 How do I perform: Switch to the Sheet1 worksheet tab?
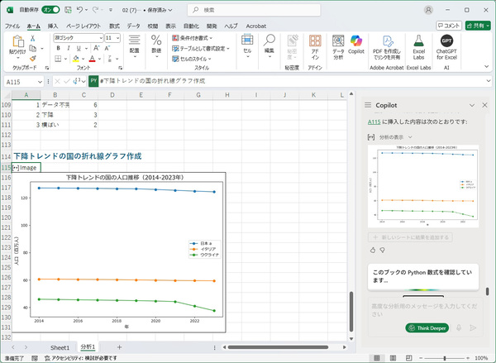point(60,347)
